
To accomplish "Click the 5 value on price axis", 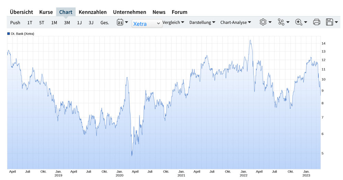I will [322, 153].
